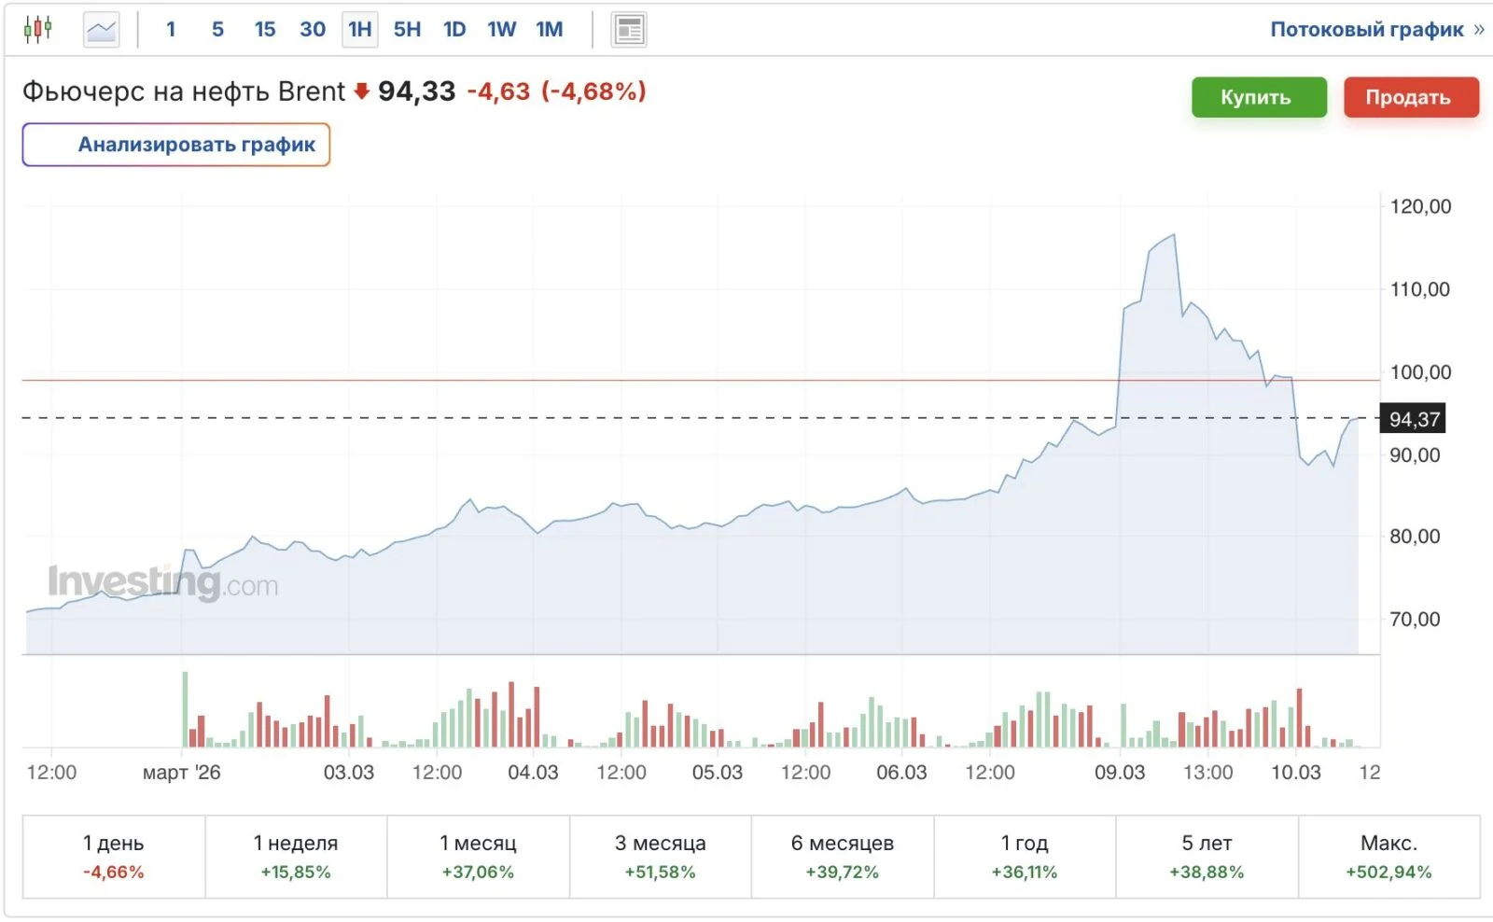Select the area chart type icon
Viewport: 1493px width, 922px height.
click(x=101, y=30)
